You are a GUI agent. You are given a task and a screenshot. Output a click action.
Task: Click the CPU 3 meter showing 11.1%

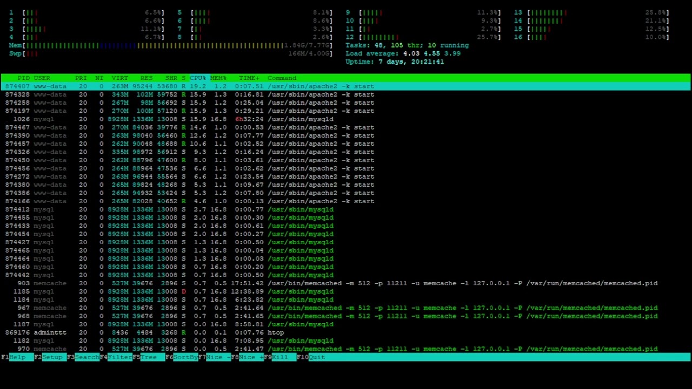click(x=86, y=29)
